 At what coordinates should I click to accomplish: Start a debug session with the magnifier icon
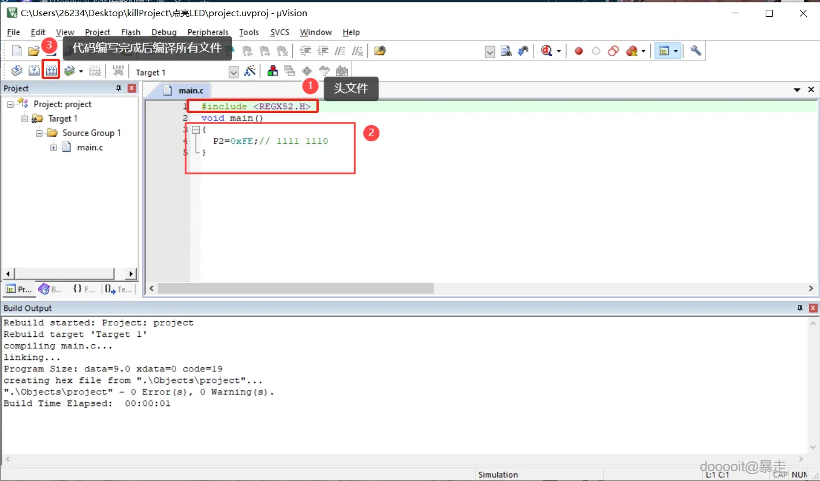coord(546,51)
